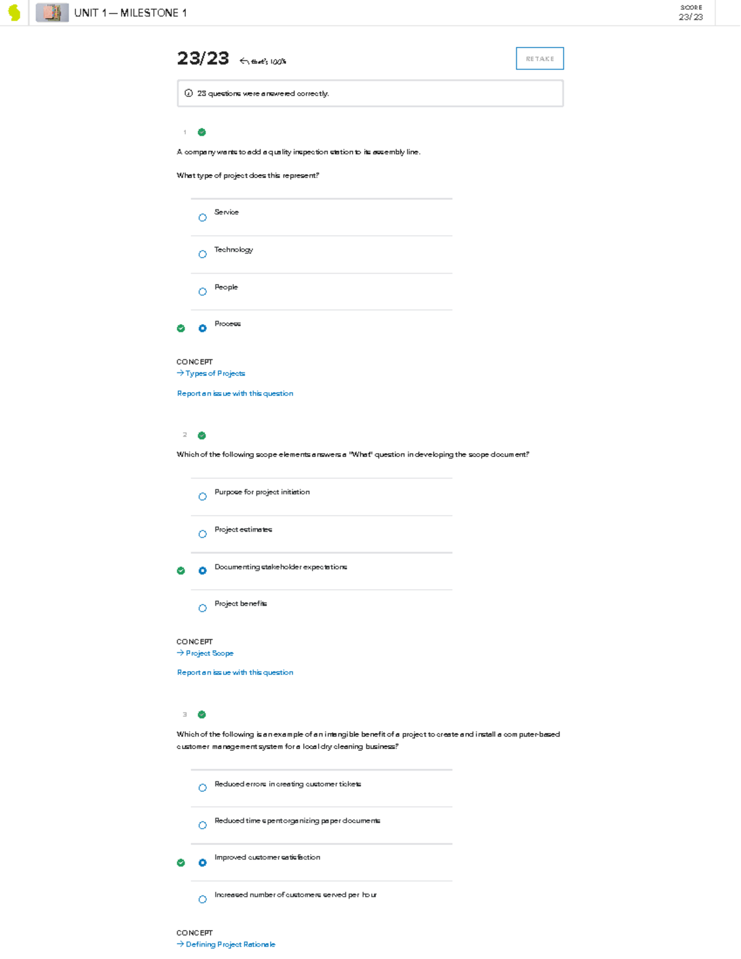Click the green checkmark badge on question 3

201,714
